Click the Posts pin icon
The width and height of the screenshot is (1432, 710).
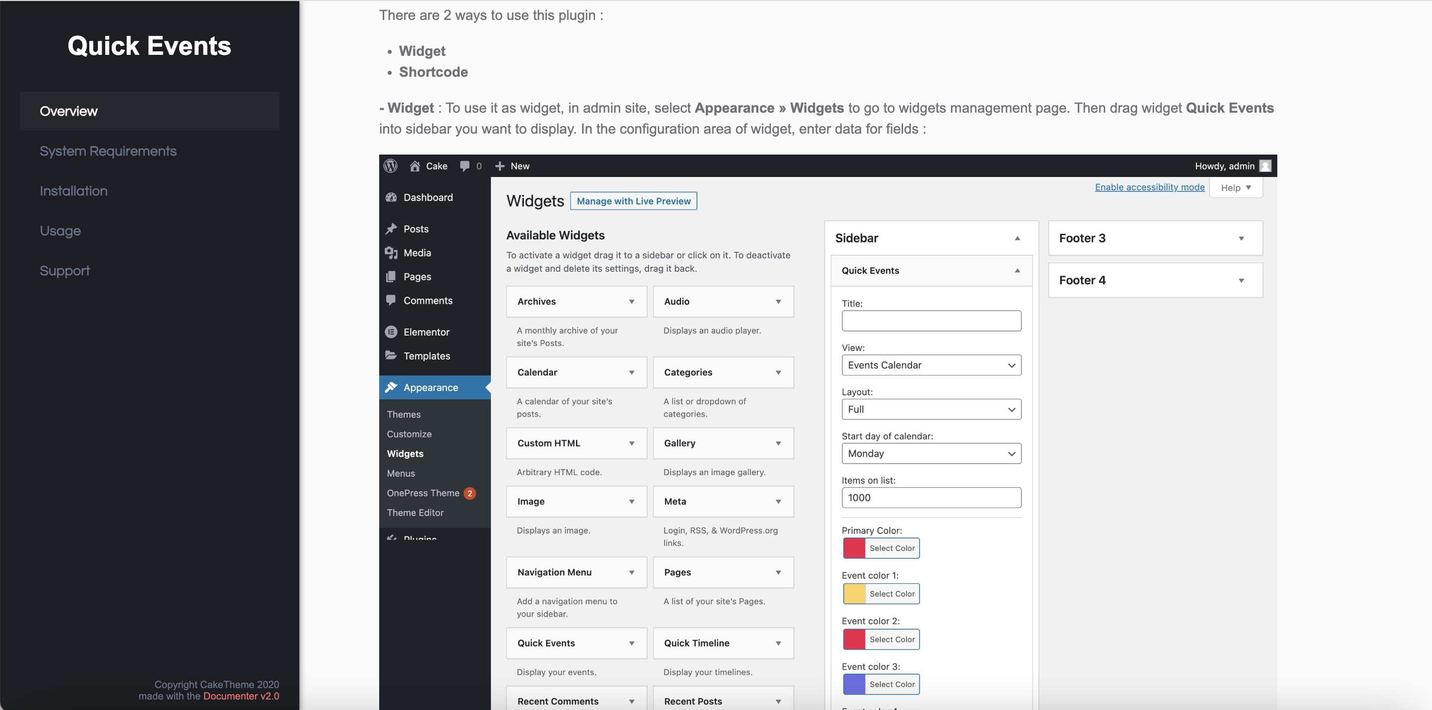tap(391, 229)
